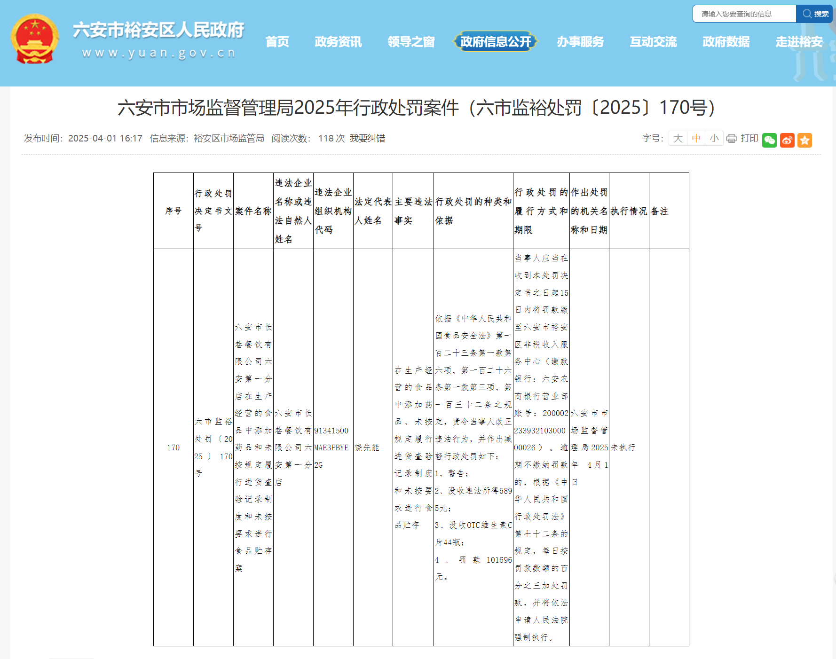Screen dimensions: 836x659
Task: Click the read count 118 次
Action: (331, 138)
